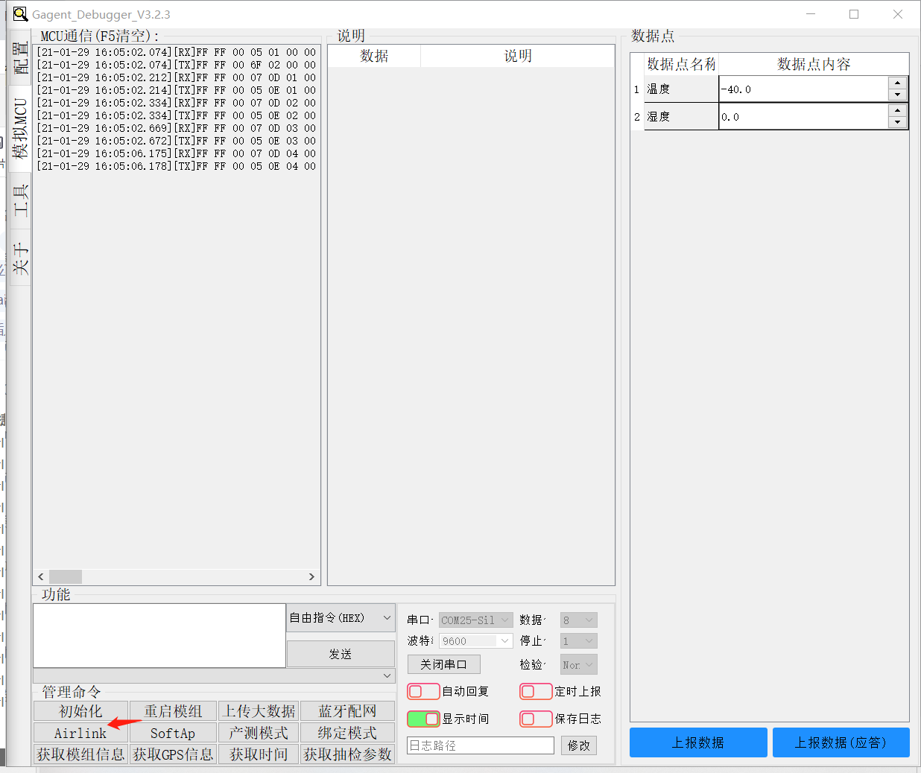921x773 pixels.
Task: Click the 日志路径 input field
Action: click(480, 745)
